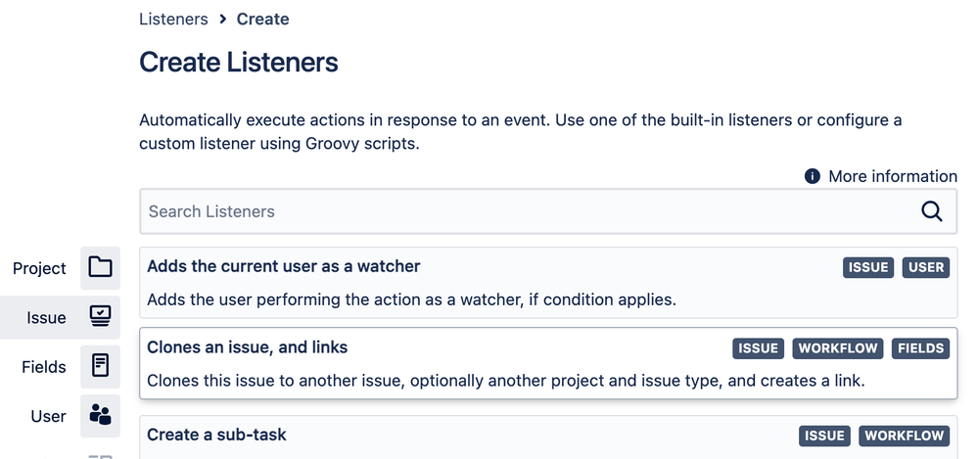Click WORKFLOW tag on Clones an issue

point(837,348)
